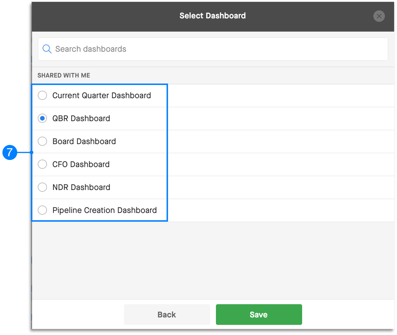This screenshot has width=397, height=335.
Task: Click the CFO Dashboard label text
Action: pyautogui.click(x=81, y=164)
